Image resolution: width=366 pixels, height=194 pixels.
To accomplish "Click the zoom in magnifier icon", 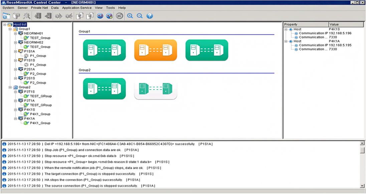I will [x=130, y=16].
